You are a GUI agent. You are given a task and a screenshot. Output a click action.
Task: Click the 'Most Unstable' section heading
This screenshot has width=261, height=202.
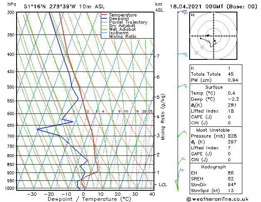[213, 130]
